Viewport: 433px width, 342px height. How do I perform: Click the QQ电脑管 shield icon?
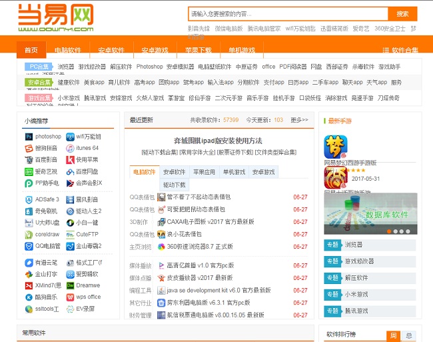(29, 246)
